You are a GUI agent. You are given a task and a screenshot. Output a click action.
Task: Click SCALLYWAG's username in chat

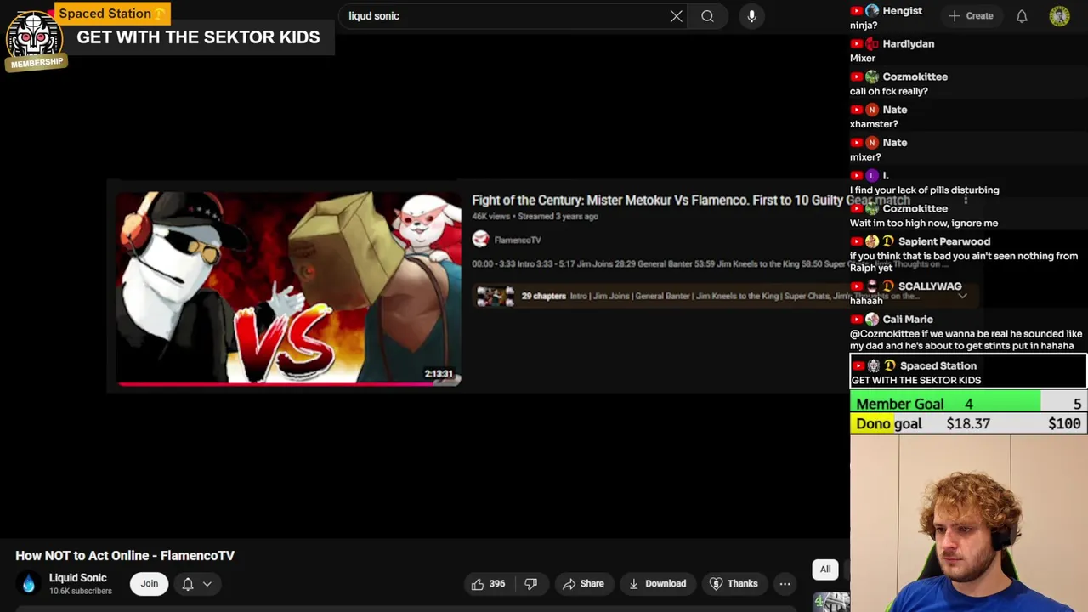[930, 286]
